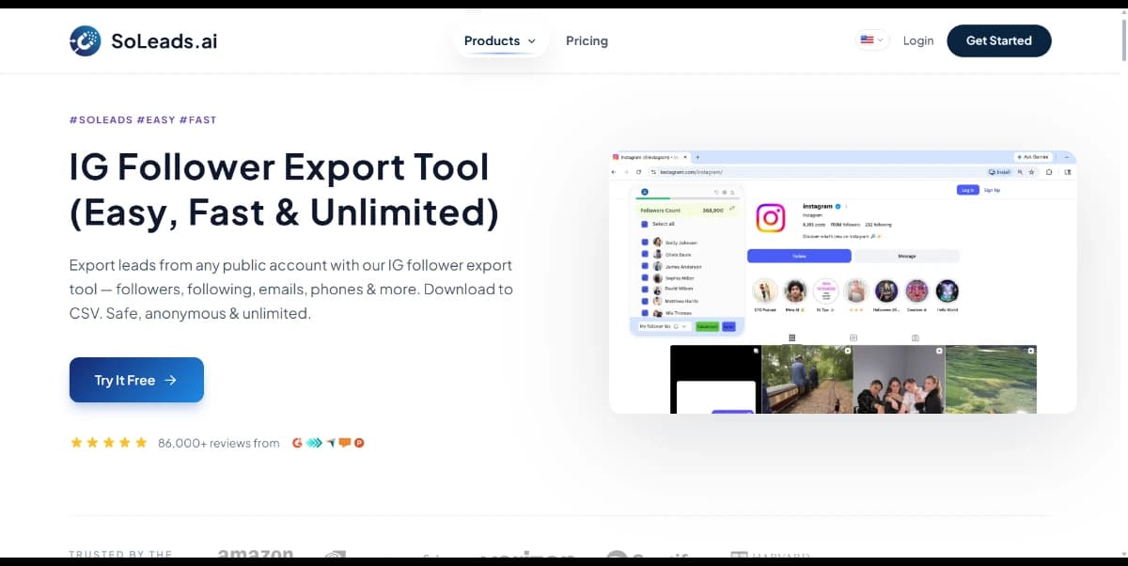The width and height of the screenshot is (1128, 566).
Task: Click the US flag language icon
Action: (x=867, y=40)
